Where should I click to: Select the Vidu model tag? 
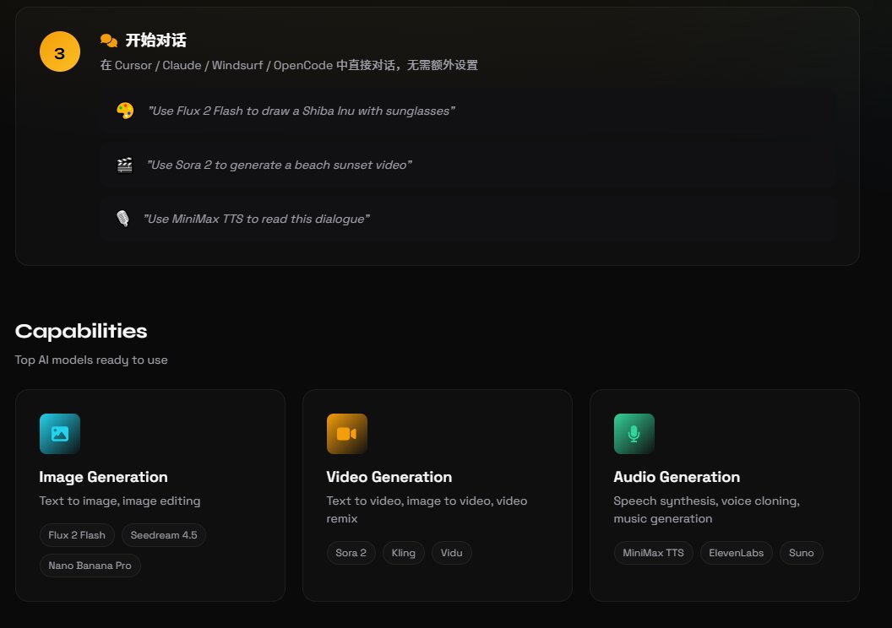click(x=451, y=552)
